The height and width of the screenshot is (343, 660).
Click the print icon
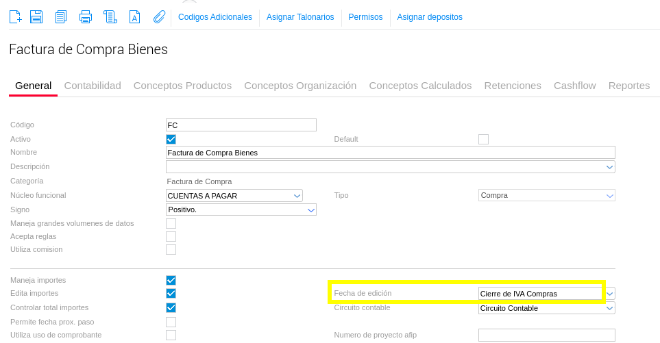(86, 17)
